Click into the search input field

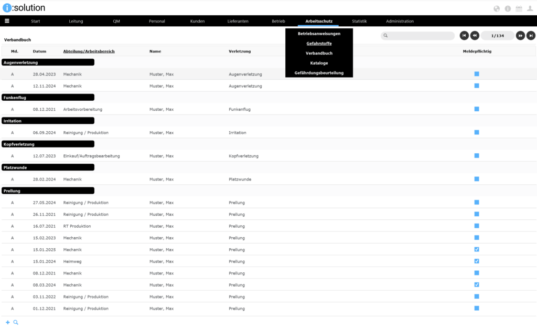coord(421,36)
